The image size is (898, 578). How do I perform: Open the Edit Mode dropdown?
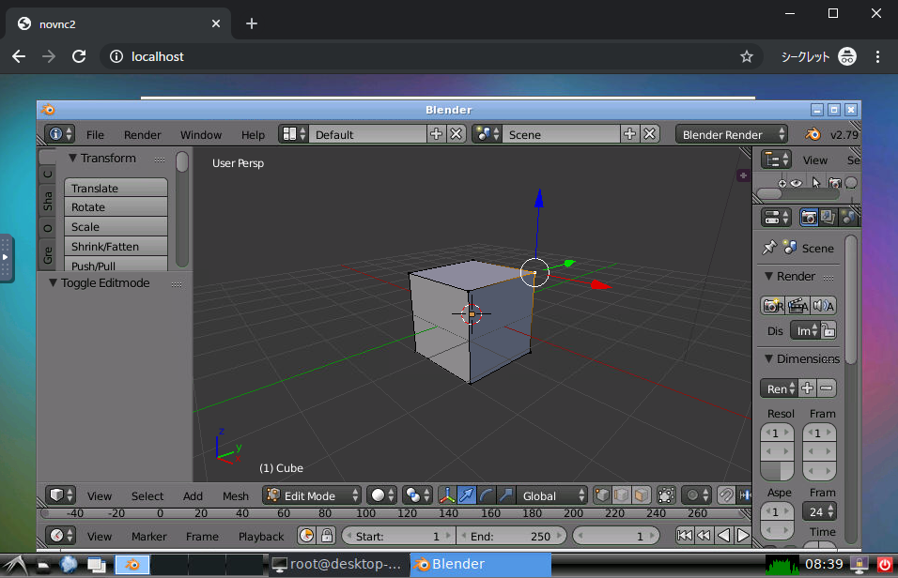[x=312, y=495]
